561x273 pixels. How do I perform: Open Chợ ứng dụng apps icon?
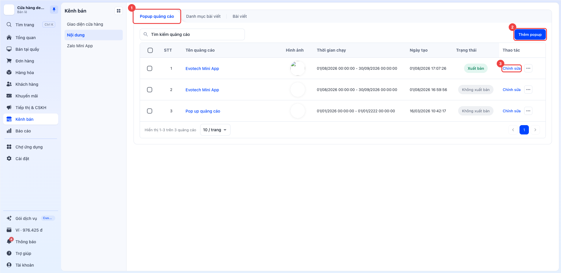9,147
